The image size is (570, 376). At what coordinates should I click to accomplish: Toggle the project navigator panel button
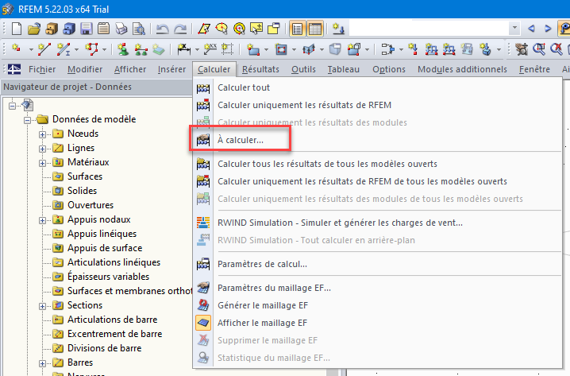(298, 29)
